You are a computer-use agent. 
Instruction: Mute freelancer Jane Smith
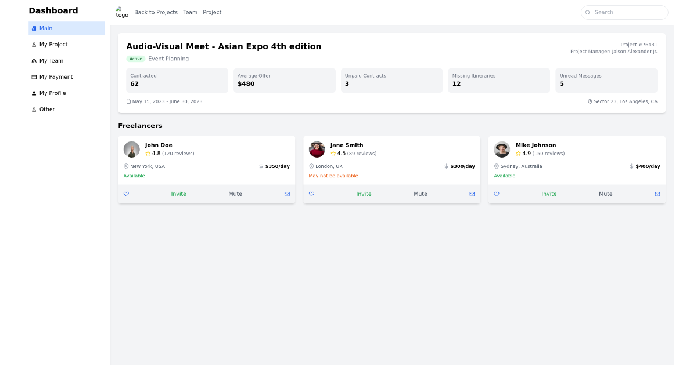(x=421, y=194)
